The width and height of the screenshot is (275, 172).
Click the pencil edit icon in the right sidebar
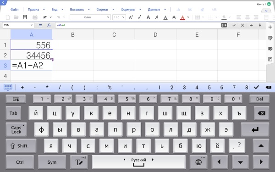pyautogui.click(x=270, y=49)
